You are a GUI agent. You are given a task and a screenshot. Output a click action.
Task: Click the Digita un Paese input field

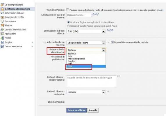click(x=79, y=15)
